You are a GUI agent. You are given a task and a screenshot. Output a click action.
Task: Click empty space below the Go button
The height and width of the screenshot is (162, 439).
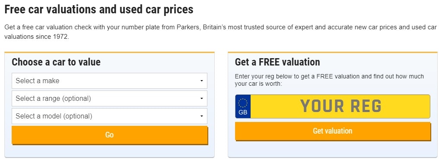point(109,151)
